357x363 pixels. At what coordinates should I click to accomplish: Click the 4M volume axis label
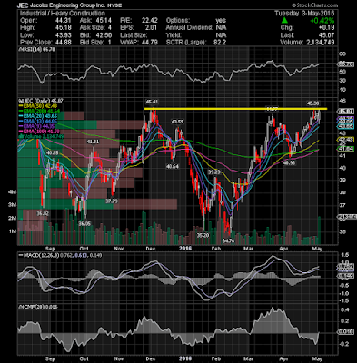tap(13, 192)
